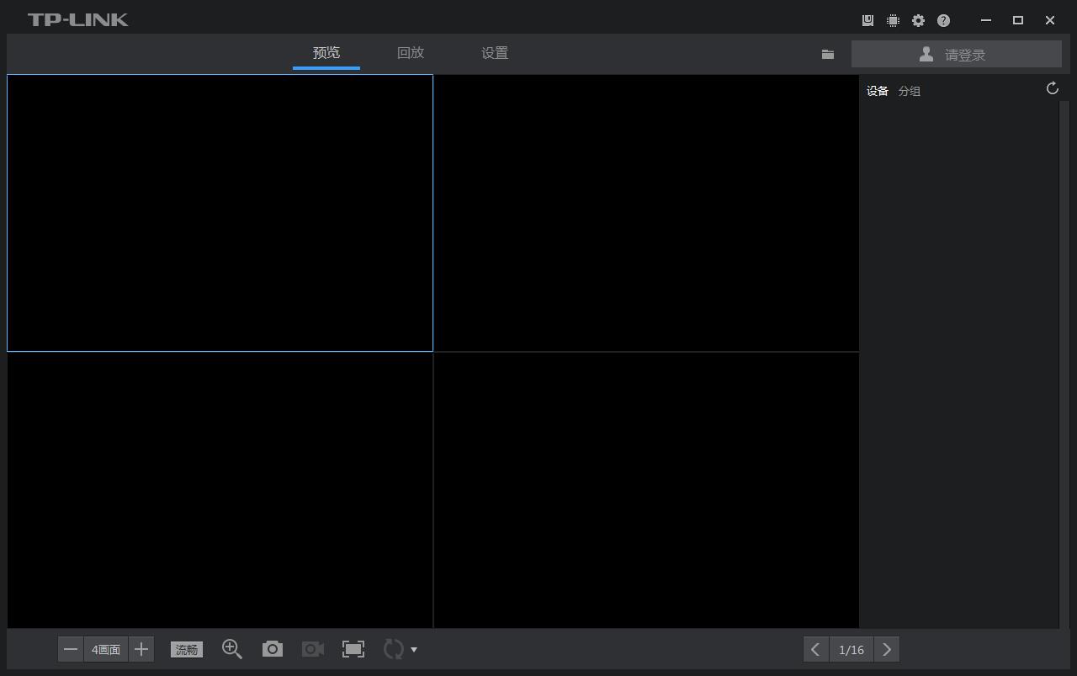Take a snapshot with the camera icon
The width and height of the screenshot is (1077, 676).
click(x=272, y=649)
